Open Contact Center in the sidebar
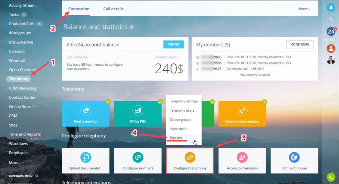This screenshot has width=339, height=184. tap(22, 97)
